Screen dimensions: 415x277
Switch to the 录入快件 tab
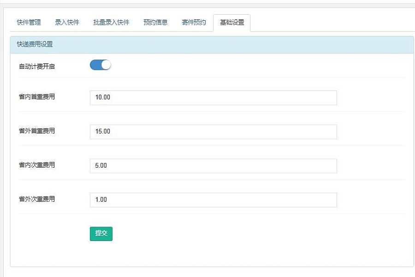pyautogui.click(x=67, y=23)
